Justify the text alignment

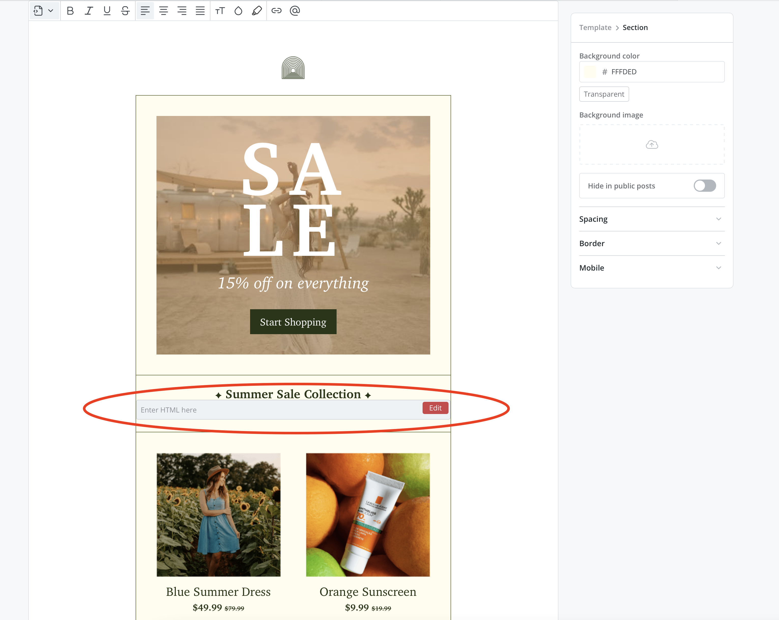[x=200, y=11]
